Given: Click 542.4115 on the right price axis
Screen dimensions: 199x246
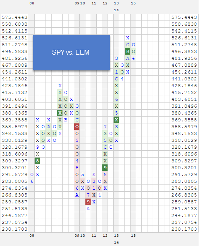Looking at the screenshot, I should click(x=184, y=31).
